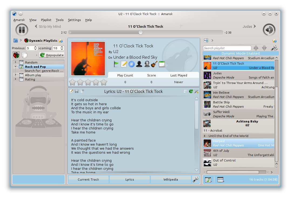This screenshot has height=197, width=291.
Task: Pause playback with the pause button
Action: [22, 30]
